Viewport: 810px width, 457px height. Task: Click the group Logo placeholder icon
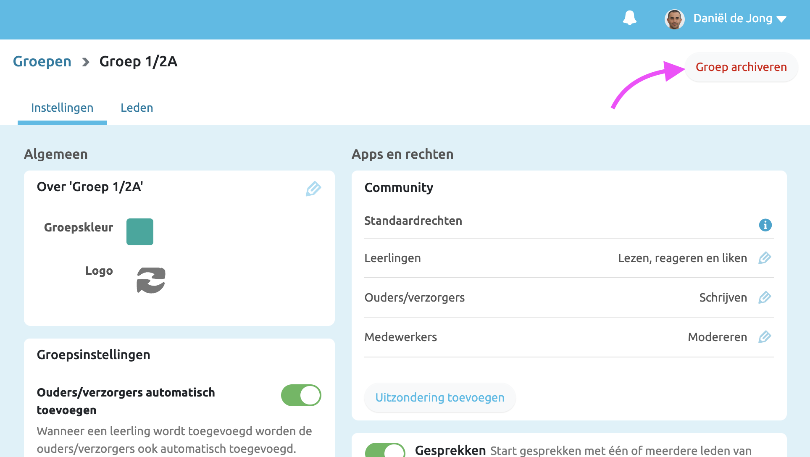150,280
